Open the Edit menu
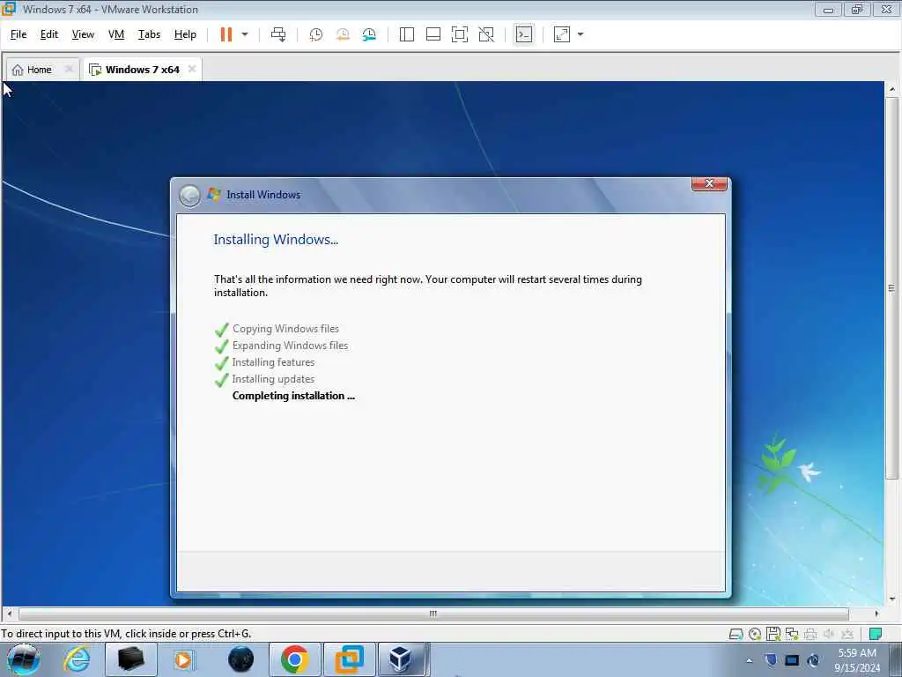Image resolution: width=902 pixels, height=677 pixels. (49, 34)
